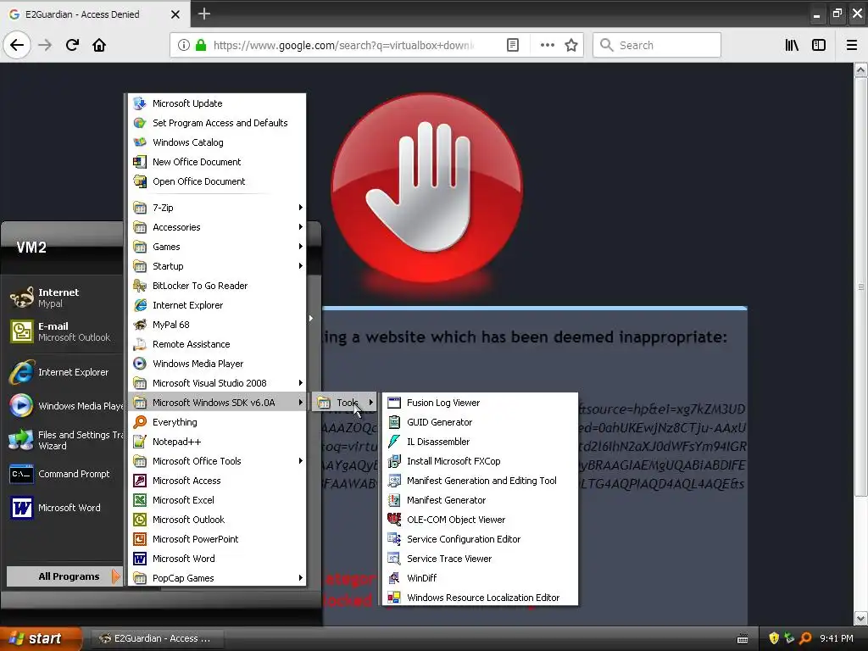Toggle reader view in address bar
The height and width of the screenshot is (651, 868).
[x=513, y=45]
